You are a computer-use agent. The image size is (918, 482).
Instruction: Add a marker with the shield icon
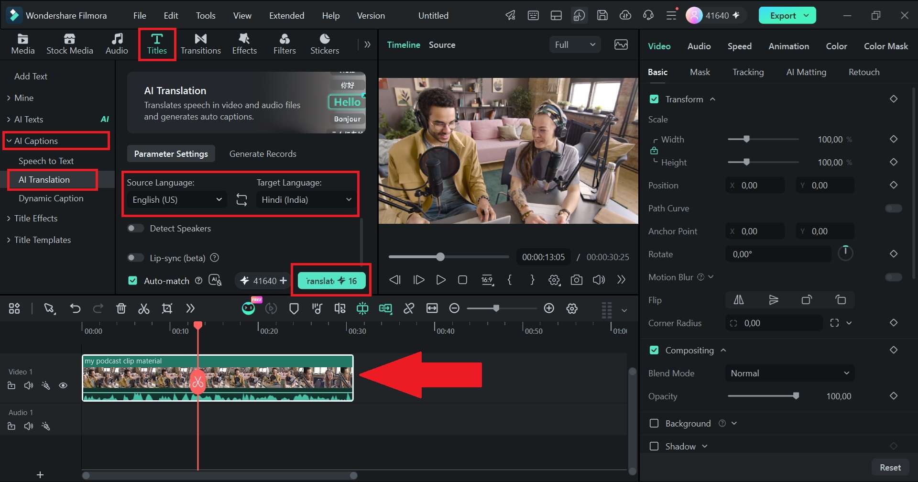pyautogui.click(x=294, y=308)
